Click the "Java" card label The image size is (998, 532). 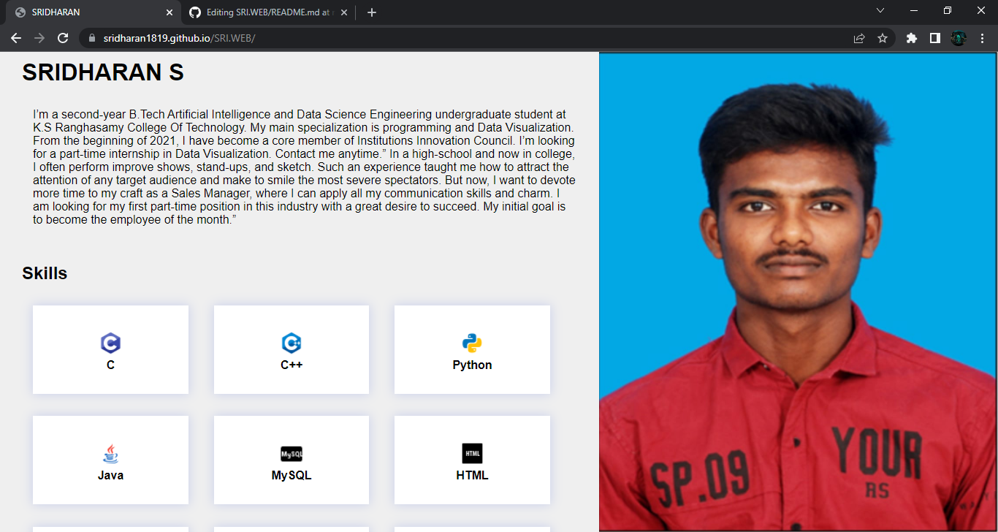(x=110, y=476)
